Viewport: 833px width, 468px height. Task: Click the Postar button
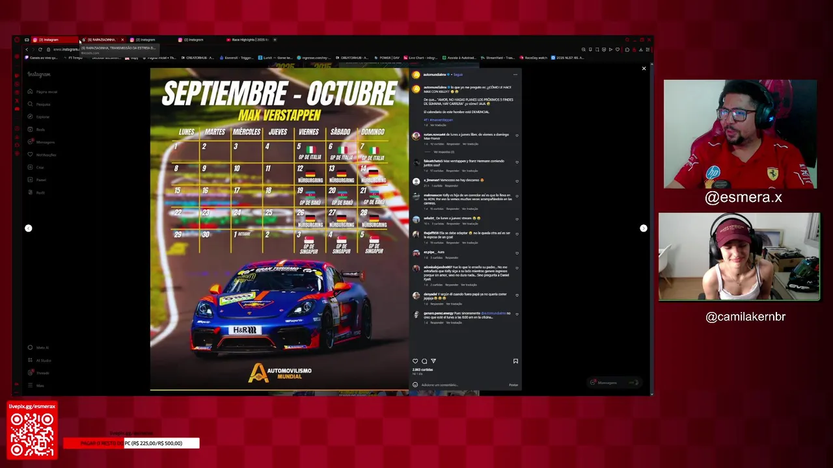tap(513, 385)
